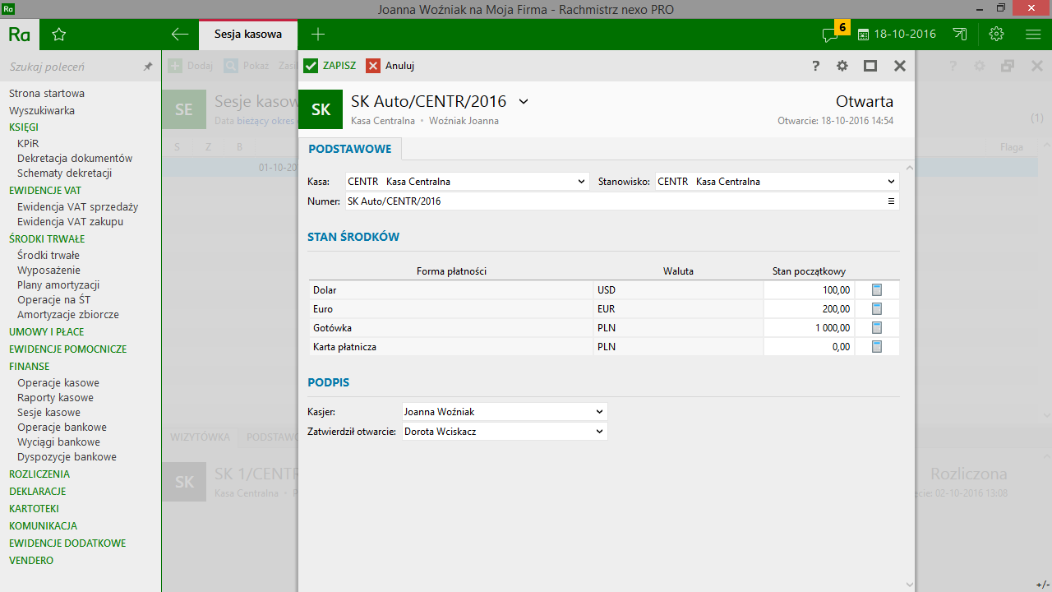Viewport: 1052px width, 592px height.
Task: Open Schematy dekretacji
Action: pyautogui.click(x=64, y=173)
